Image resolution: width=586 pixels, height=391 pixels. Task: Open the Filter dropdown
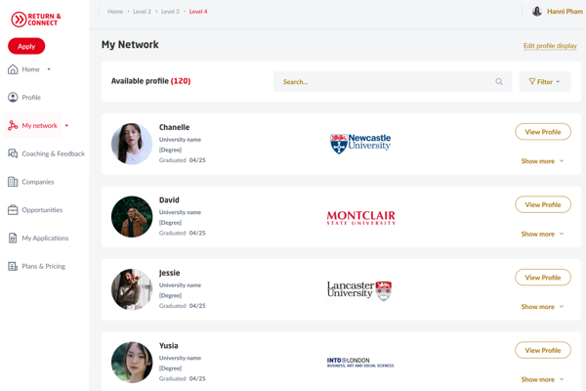[x=544, y=82]
